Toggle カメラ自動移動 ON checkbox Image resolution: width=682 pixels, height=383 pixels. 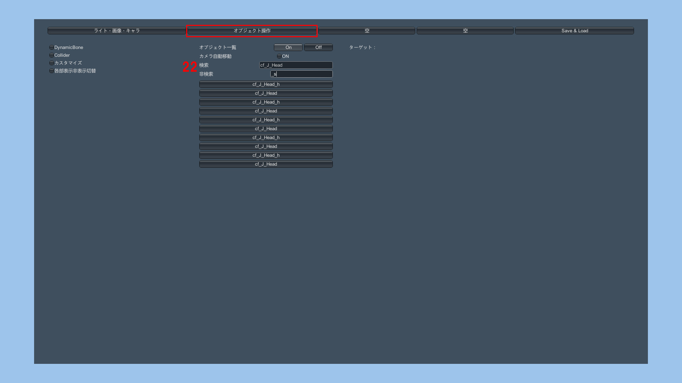(x=279, y=56)
